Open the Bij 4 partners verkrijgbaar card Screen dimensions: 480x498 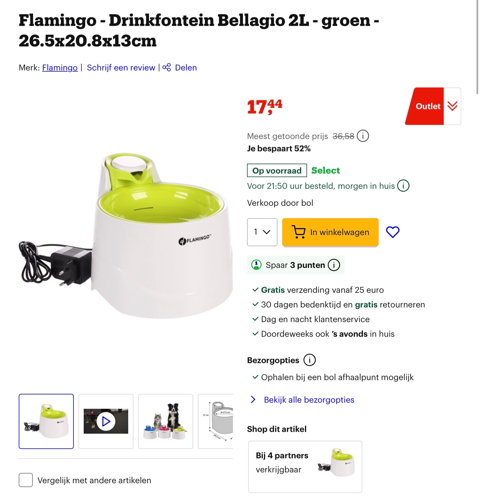point(305,467)
